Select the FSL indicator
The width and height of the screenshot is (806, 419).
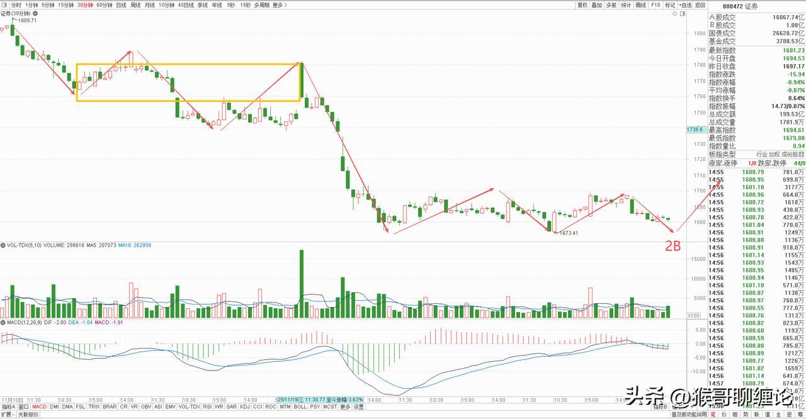81,406
